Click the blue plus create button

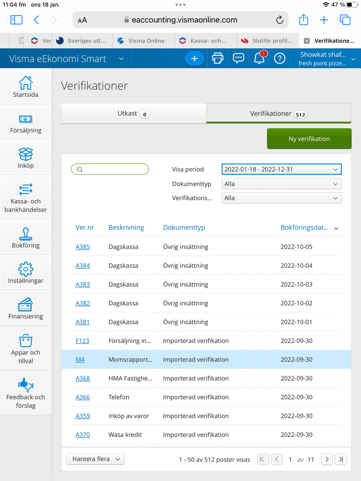point(194,59)
